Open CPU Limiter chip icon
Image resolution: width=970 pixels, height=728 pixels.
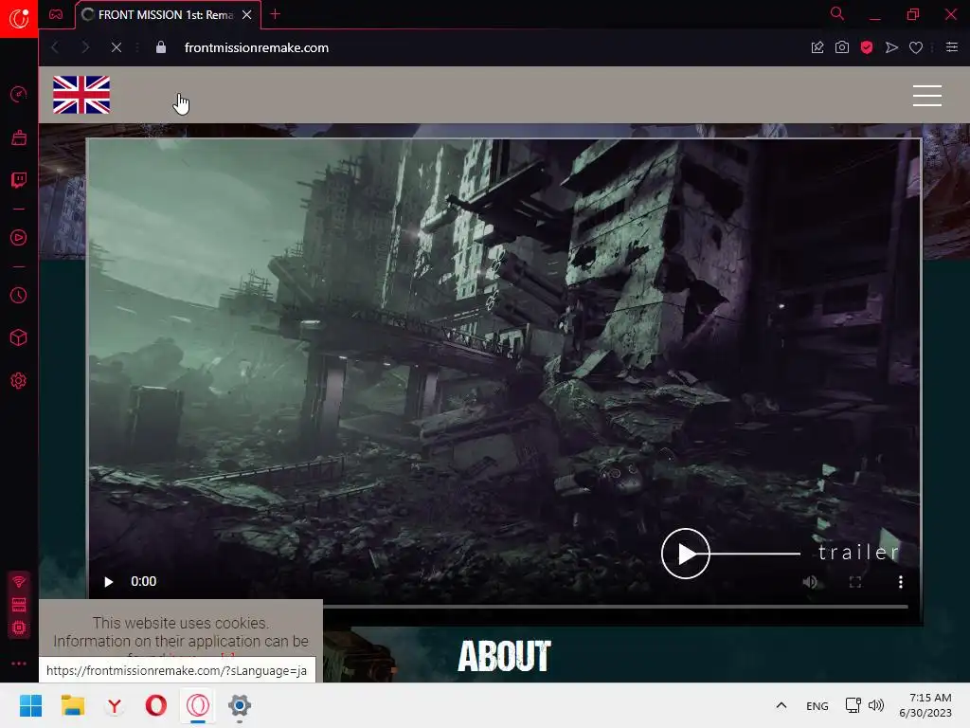point(19,628)
